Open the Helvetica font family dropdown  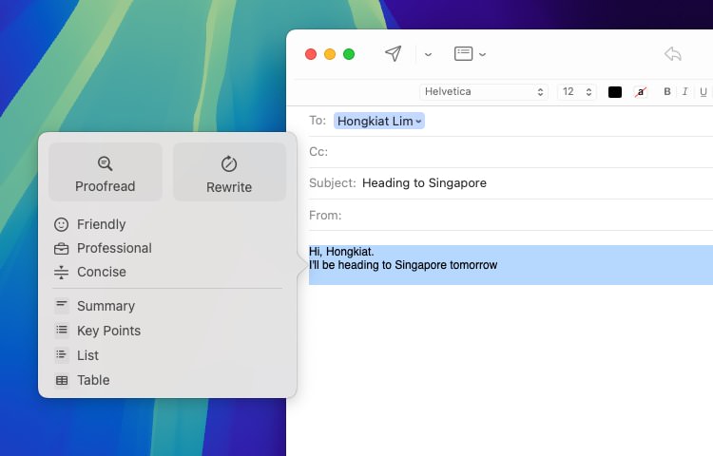[x=483, y=92]
